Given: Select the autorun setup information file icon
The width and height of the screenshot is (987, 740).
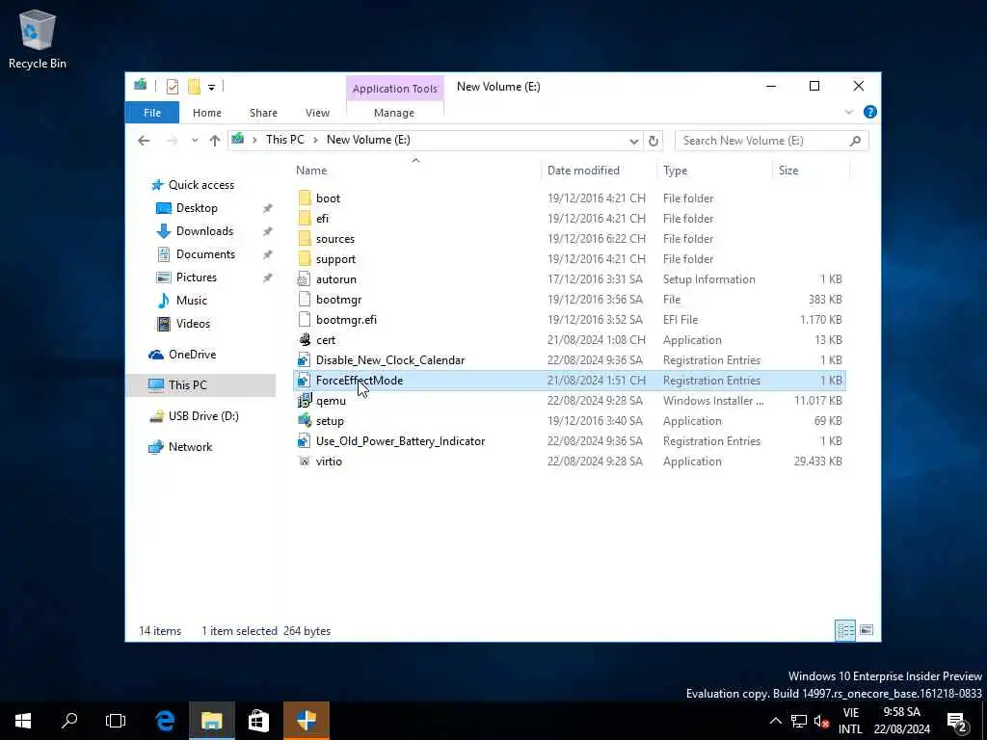Looking at the screenshot, I should click(x=305, y=279).
